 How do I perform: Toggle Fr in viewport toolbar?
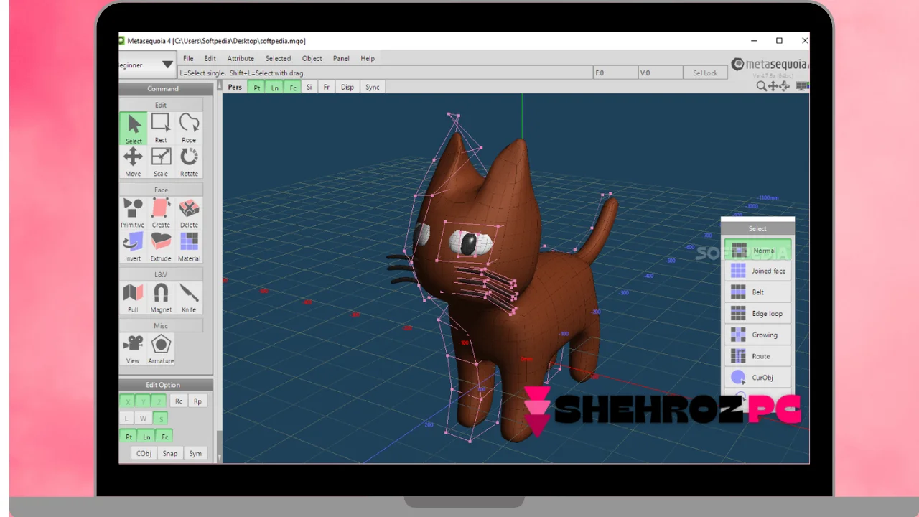[x=326, y=87]
